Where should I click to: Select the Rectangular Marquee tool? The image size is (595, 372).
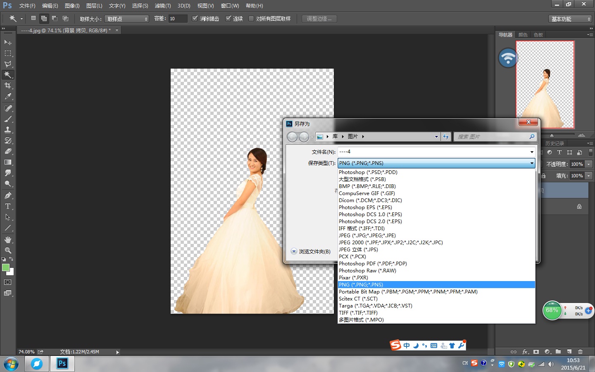(8, 53)
